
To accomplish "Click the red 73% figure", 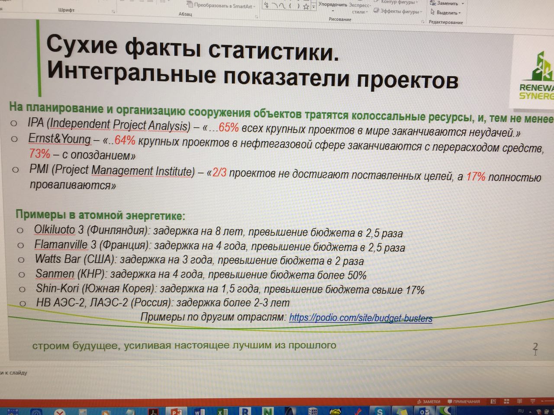I will coord(40,153).
